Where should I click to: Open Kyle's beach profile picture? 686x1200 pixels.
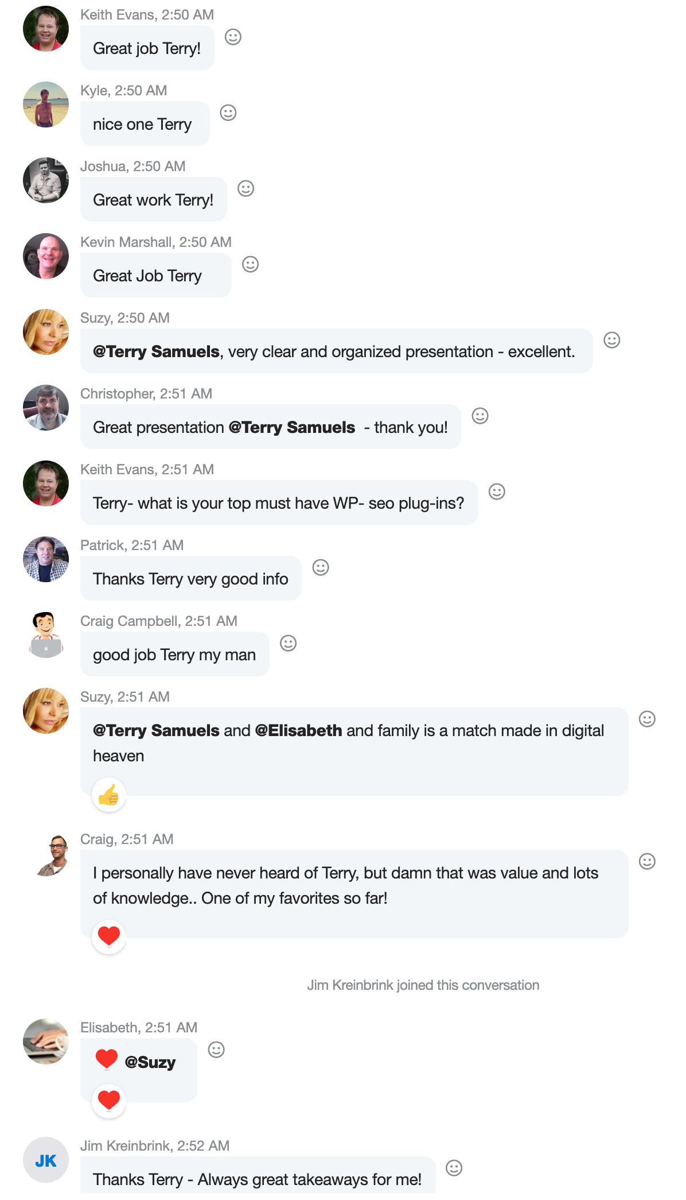pyautogui.click(x=46, y=104)
